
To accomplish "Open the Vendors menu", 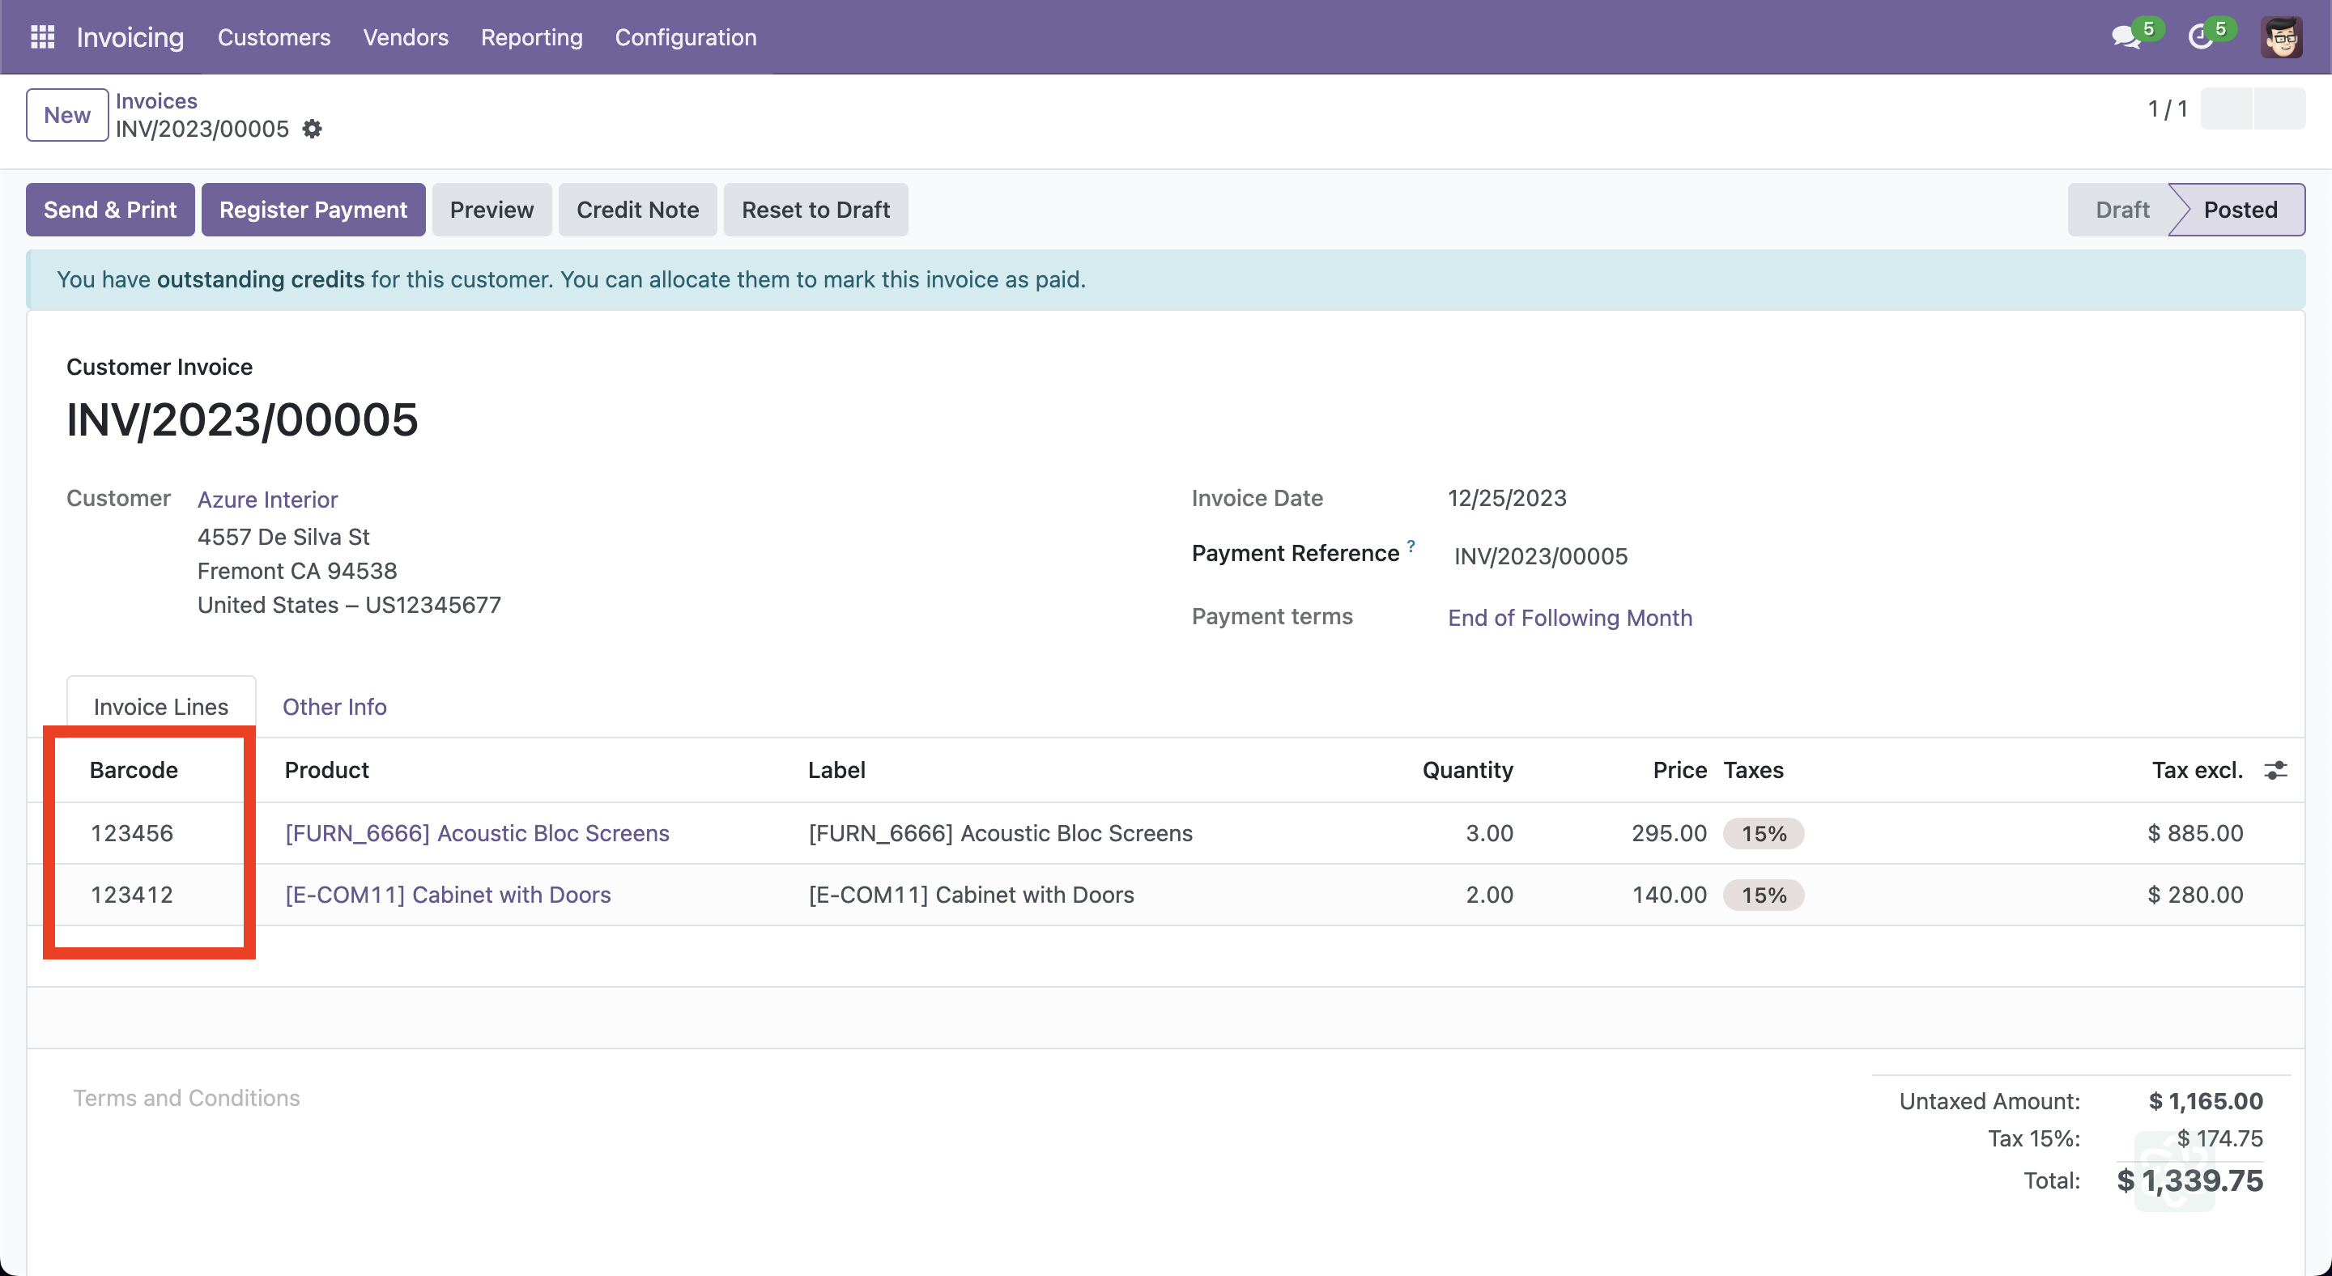I will click(x=406, y=37).
